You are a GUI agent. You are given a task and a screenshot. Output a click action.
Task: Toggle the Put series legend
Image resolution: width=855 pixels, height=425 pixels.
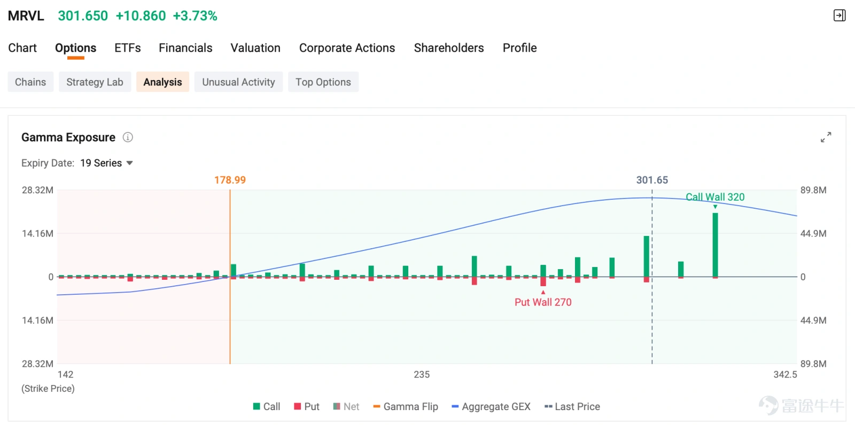[x=307, y=406]
